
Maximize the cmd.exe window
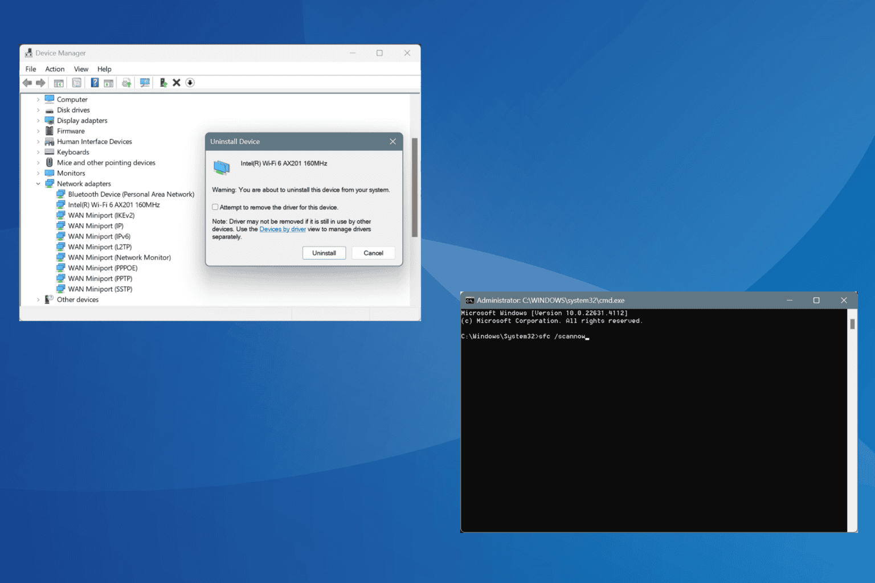[x=816, y=300]
